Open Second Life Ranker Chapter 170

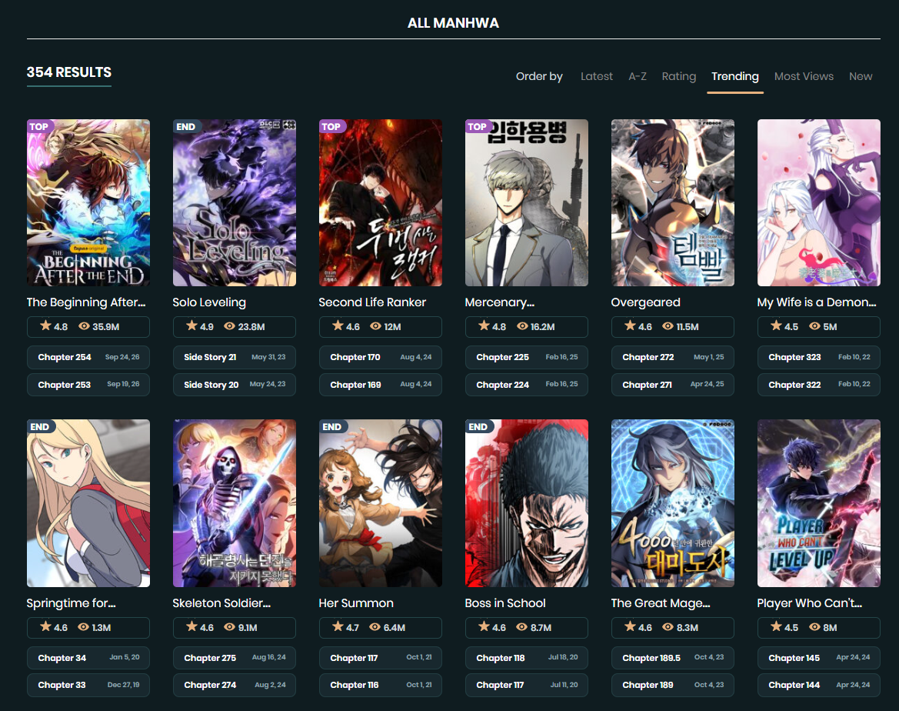pyautogui.click(x=381, y=357)
